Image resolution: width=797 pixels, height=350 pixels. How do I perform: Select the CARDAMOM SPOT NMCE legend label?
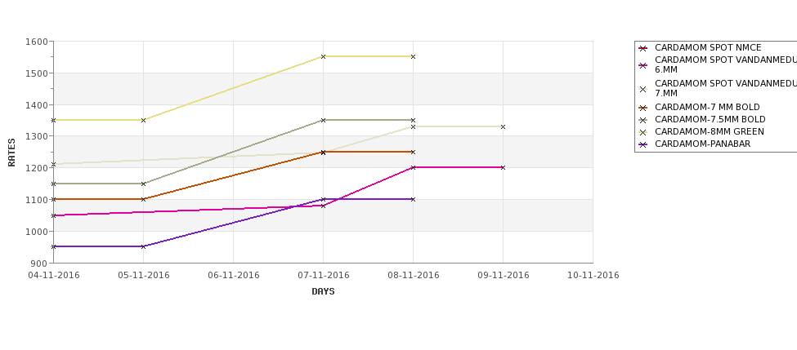[708, 47]
